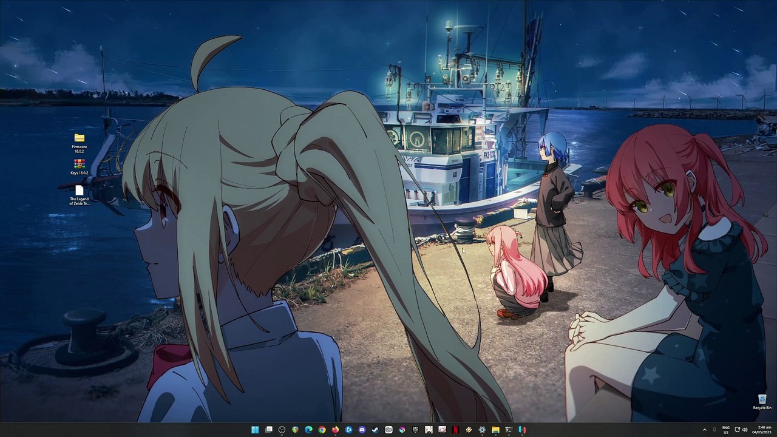
Task: Open the pink-blue round icon left of Epic Games
Action: [x=402, y=430]
